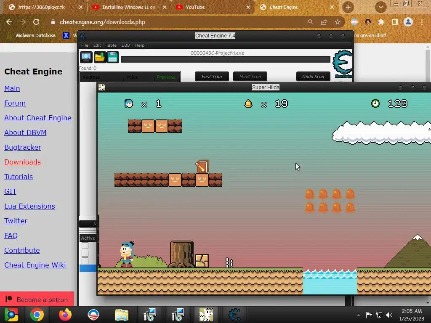Click the Become a patron button
Screen dimensions: 431x323
37,299
